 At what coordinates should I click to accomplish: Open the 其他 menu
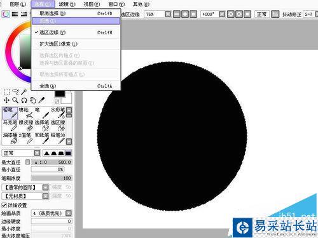pyautogui.click(x=141, y=4)
